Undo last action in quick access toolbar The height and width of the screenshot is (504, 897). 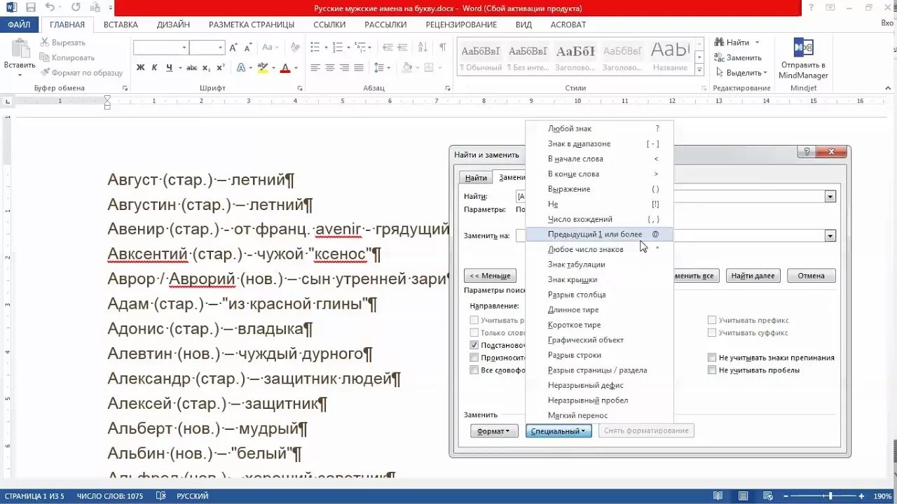(50, 8)
